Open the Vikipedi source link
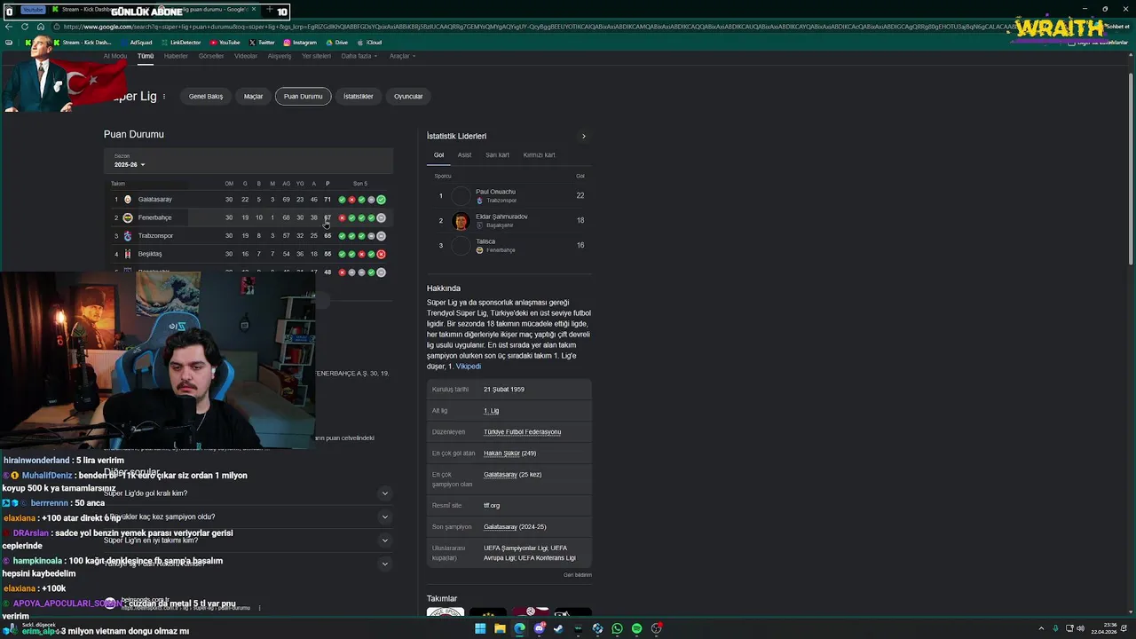Viewport: 1136px width, 639px height. pyautogui.click(x=469, y=367)
